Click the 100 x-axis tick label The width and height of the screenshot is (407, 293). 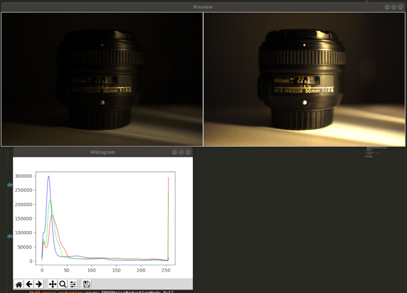tap(92, 270)
